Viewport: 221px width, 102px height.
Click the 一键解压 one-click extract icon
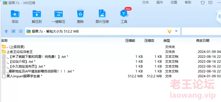point(59,14)
